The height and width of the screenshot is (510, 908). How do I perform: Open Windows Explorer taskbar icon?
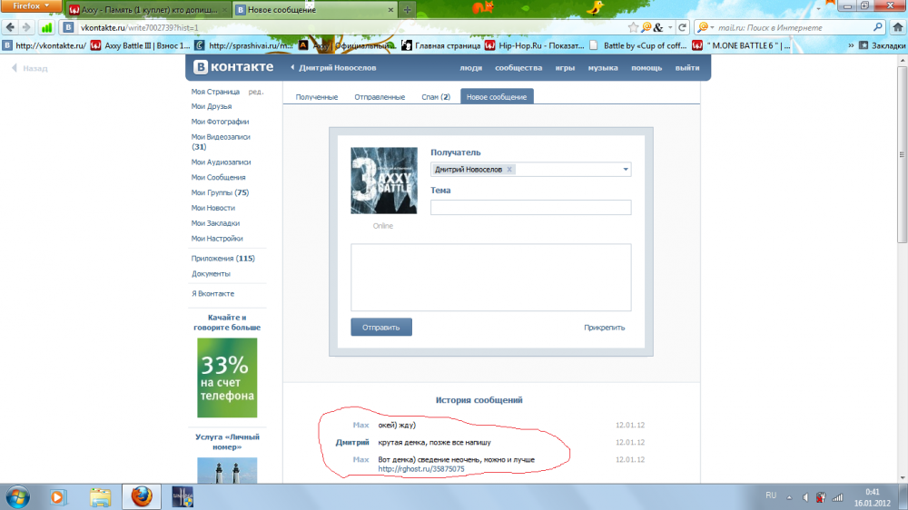(100, 496)
